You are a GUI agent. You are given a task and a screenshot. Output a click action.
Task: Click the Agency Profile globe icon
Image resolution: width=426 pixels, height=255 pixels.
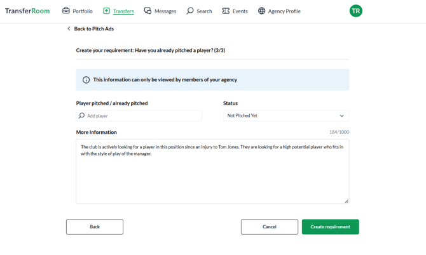(261, 11)
